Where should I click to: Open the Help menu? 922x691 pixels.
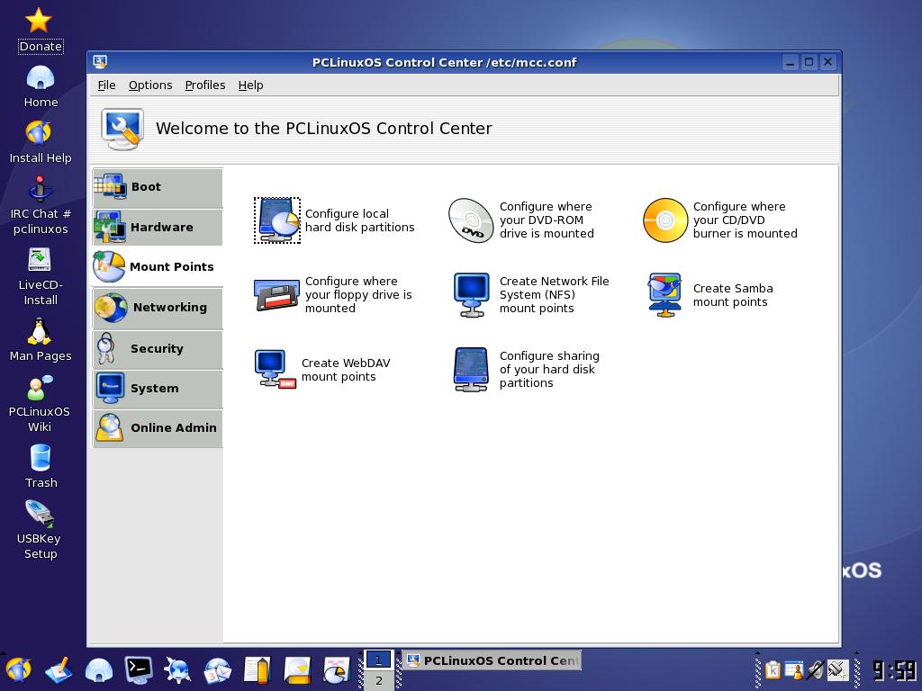point(250,85)
